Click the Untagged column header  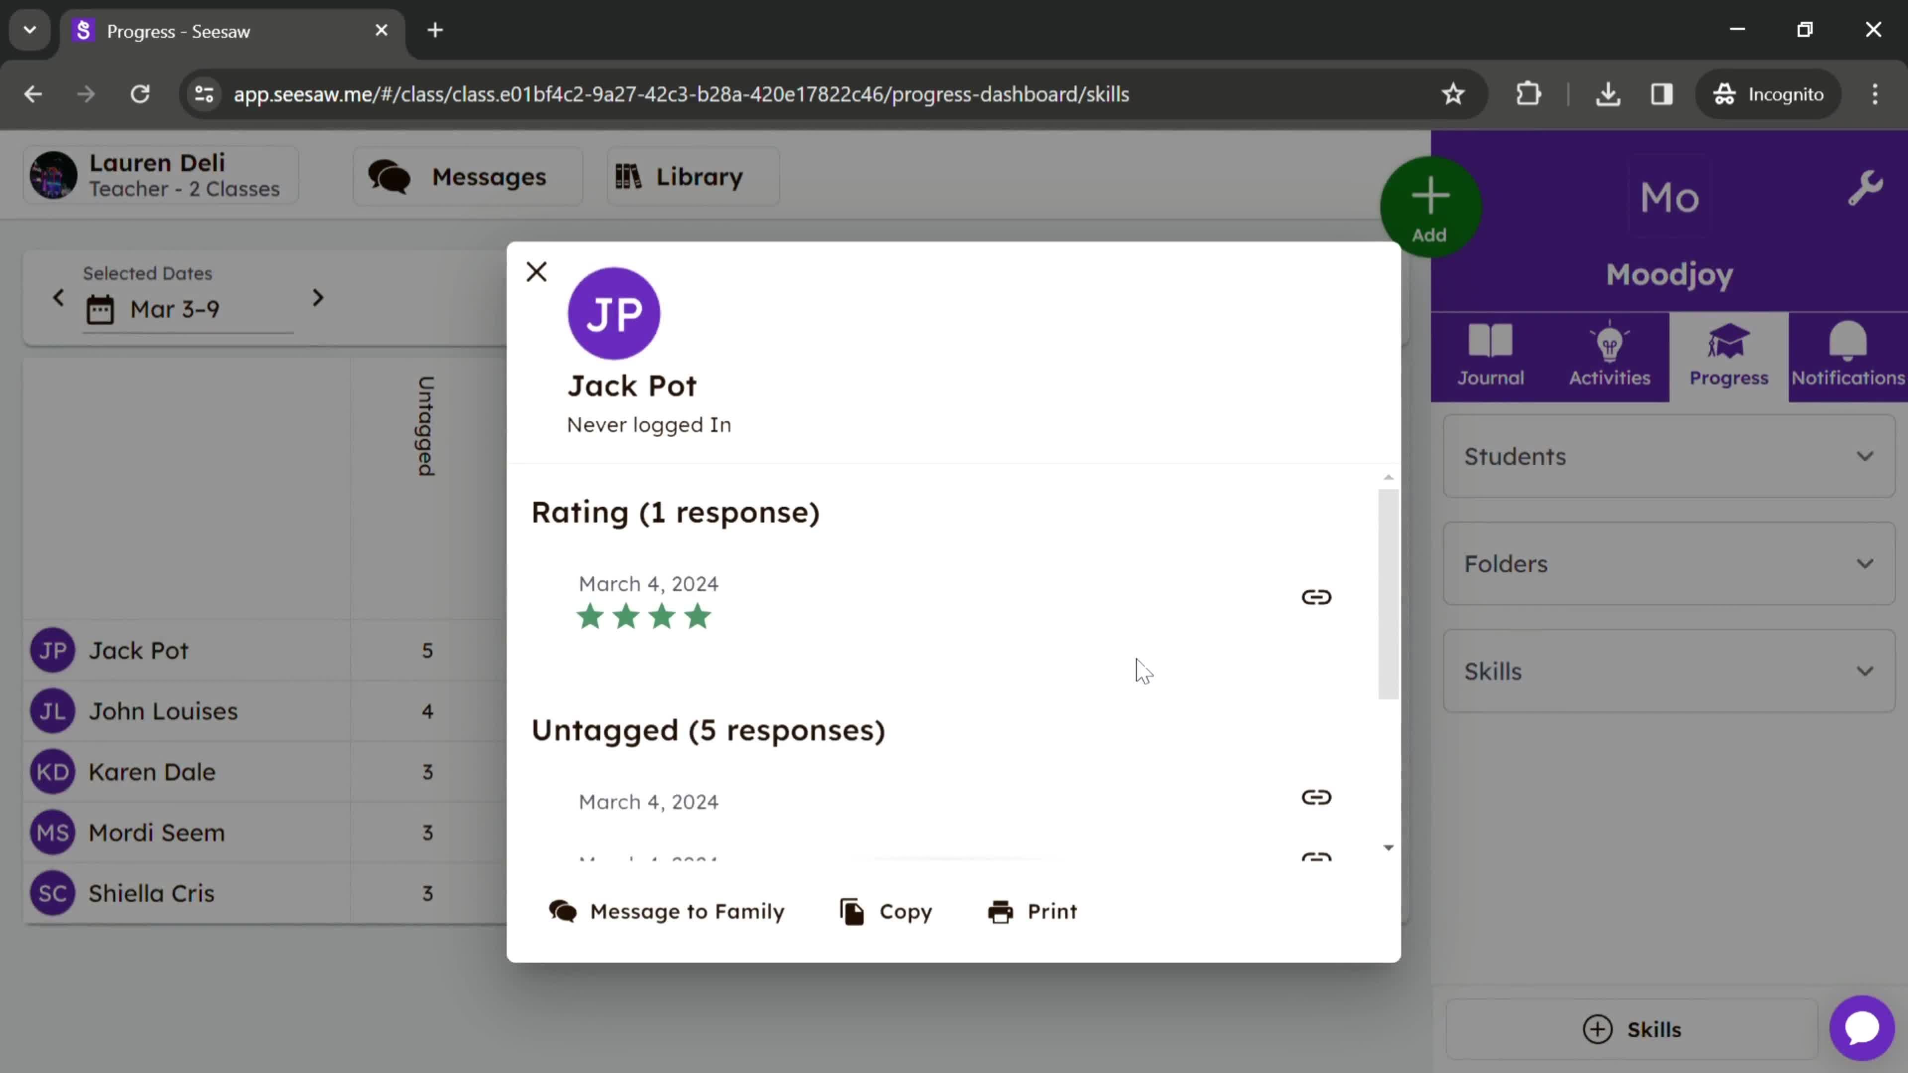426,426
